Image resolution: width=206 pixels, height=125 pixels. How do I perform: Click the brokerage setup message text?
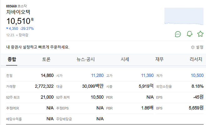click(x=38, y=47)
